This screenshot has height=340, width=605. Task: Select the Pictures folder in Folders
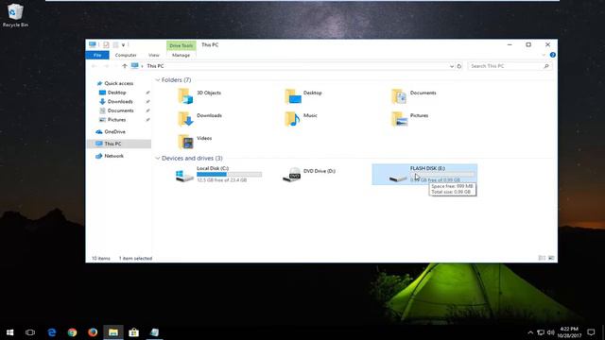click(x=409, y=118)
